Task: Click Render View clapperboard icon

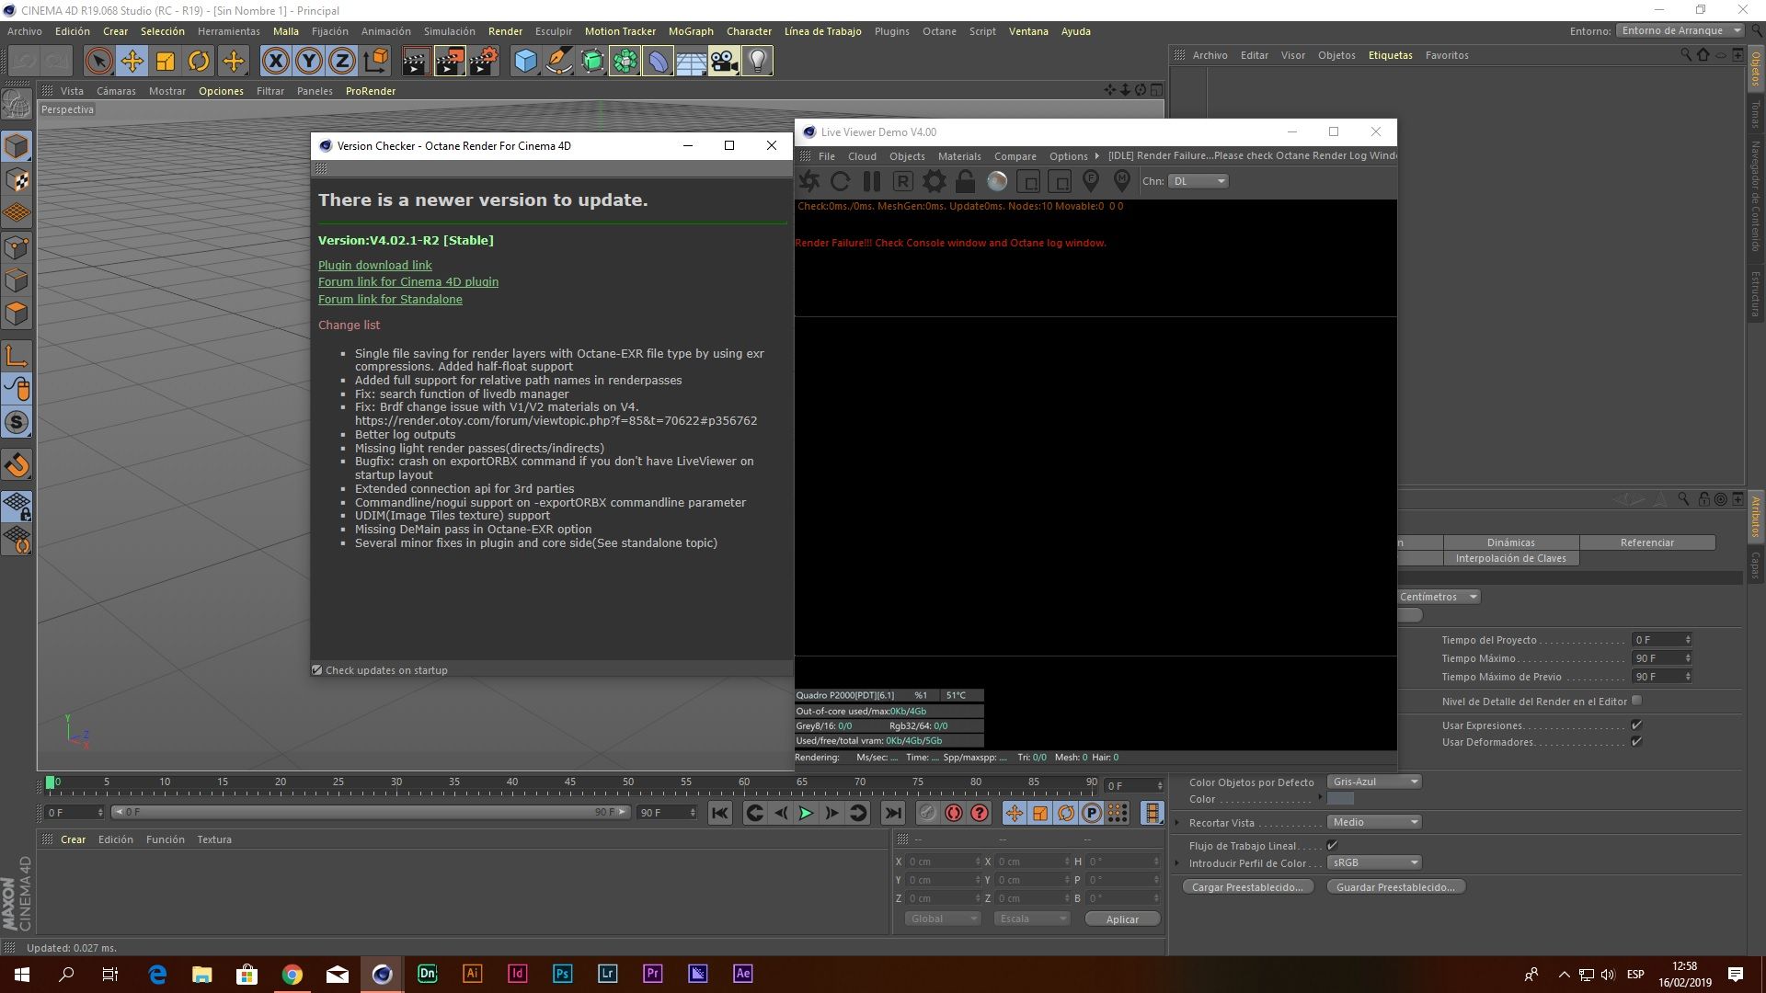Action: pyautogui.click(x=416, y=62)
